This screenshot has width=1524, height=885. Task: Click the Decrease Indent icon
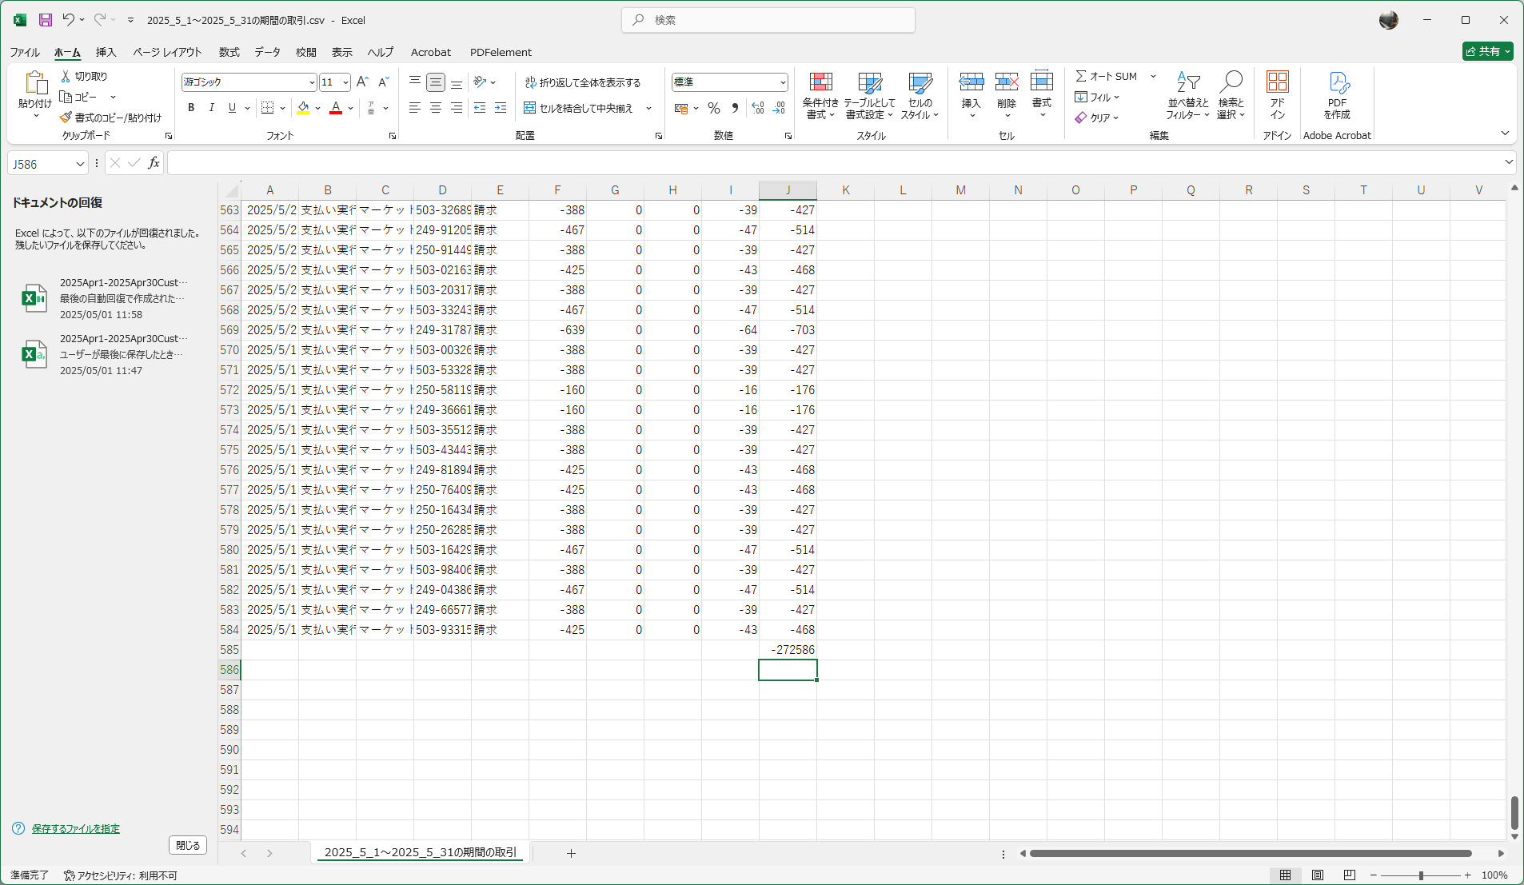click(x=480, y=108)
